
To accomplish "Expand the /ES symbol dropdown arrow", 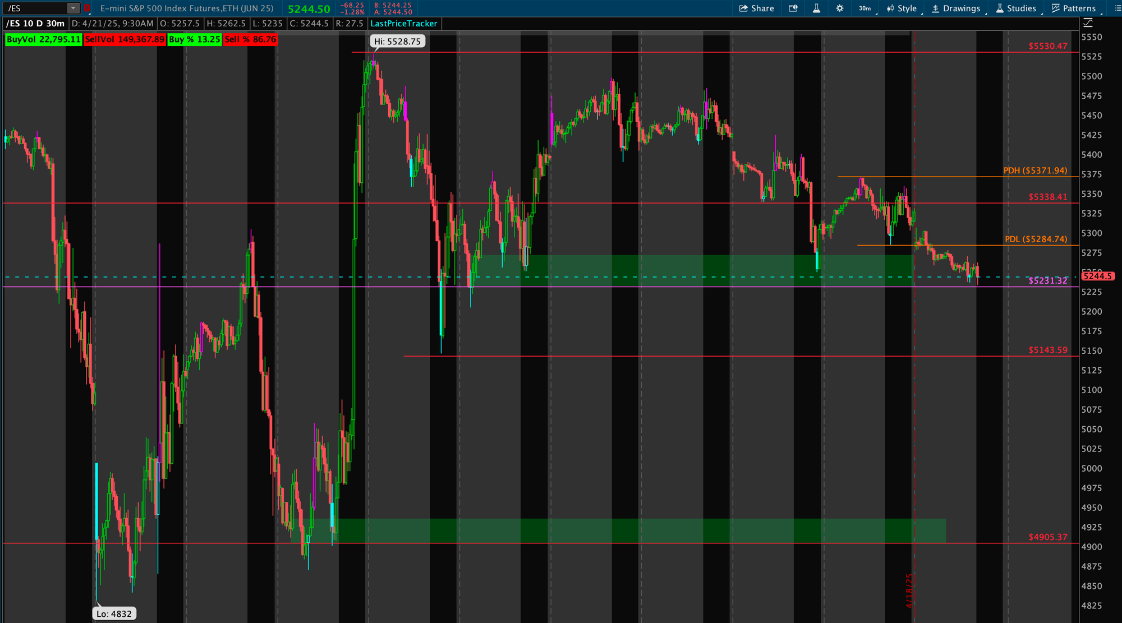I will [x=73, y=8].
